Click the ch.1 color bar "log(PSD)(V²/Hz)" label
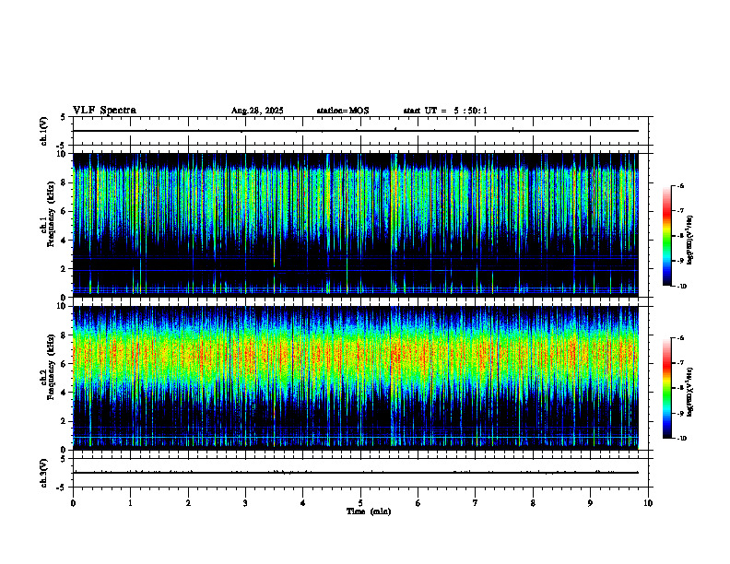Image resolution: width=730 pixels, height=564 pixels. (x=689, y=240)
